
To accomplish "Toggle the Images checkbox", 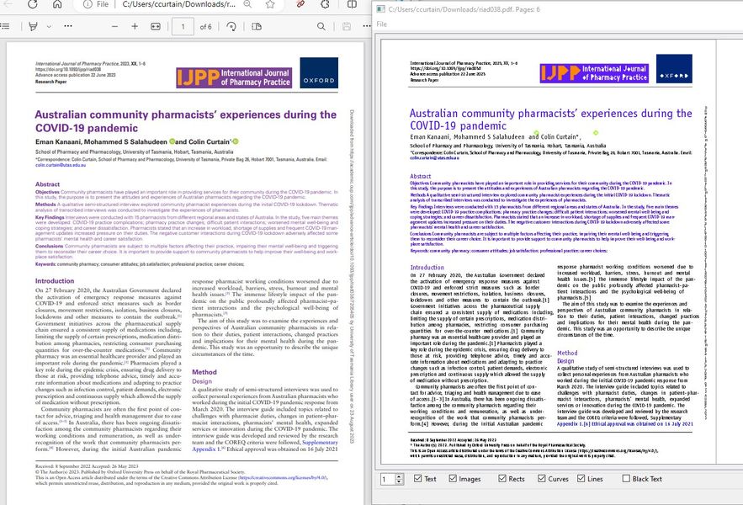I will pos(454,479).
